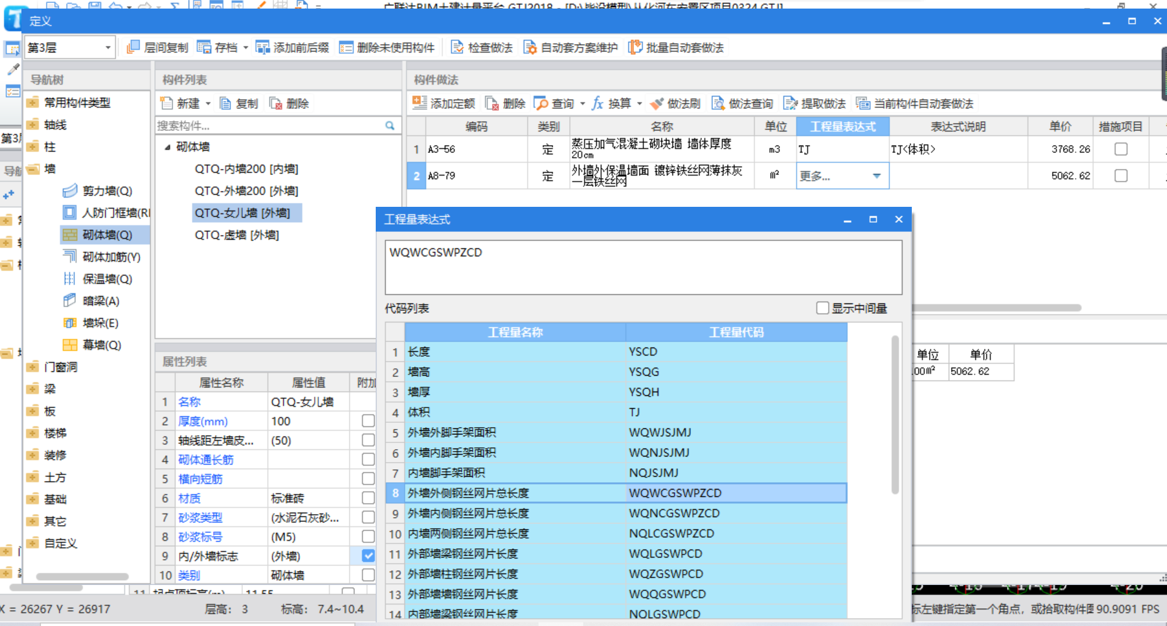Click the 工程量表达式 column header
The width and height of the screenshot is (1167, 626).
coord(843,127)
